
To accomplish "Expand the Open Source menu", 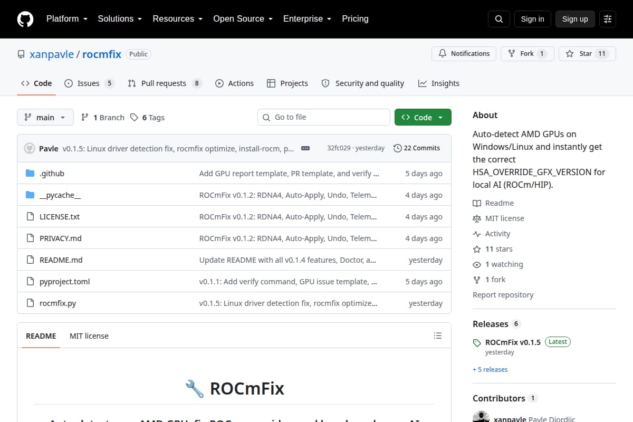I will pos(243,19).
